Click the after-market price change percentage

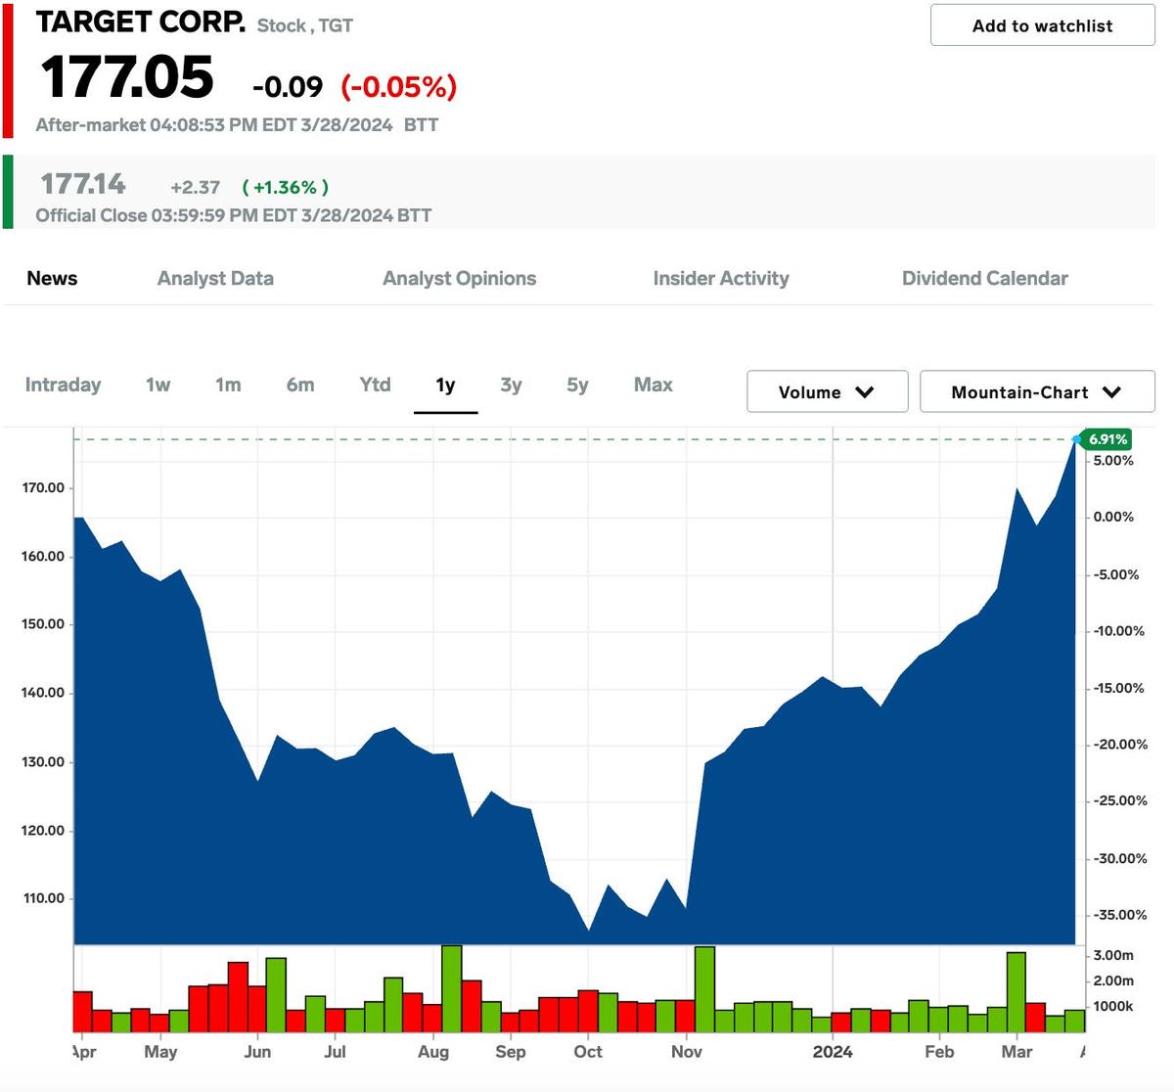(x=397, y=87)
